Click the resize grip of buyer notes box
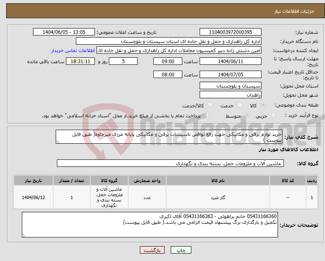325x261 pixels. (x=24, y=235)
